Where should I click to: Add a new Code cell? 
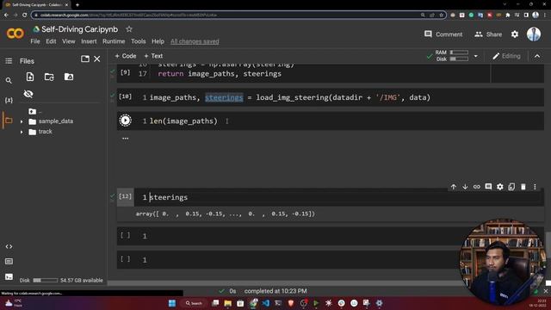click(x=126, y=56)
